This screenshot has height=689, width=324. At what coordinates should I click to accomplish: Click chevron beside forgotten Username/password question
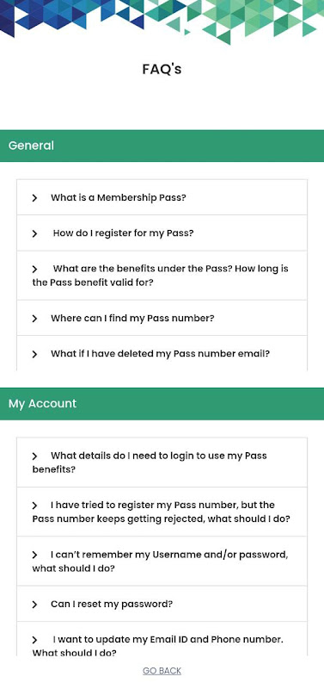pyautogui.click(x=34, y=556)
